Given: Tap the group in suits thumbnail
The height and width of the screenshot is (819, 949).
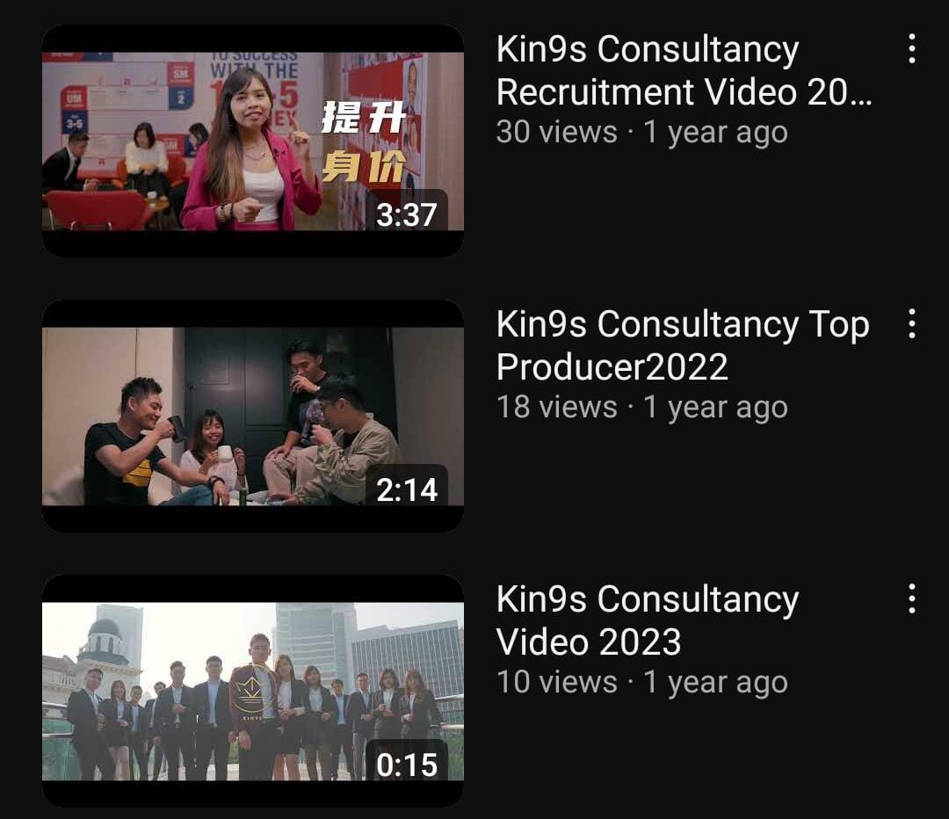Looking at the screenshot, I should pos(253,691).
